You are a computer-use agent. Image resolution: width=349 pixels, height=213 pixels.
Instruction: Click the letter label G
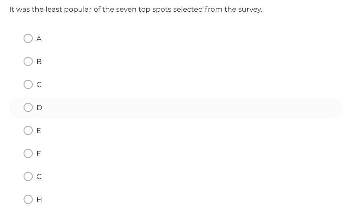click(39, 177)
